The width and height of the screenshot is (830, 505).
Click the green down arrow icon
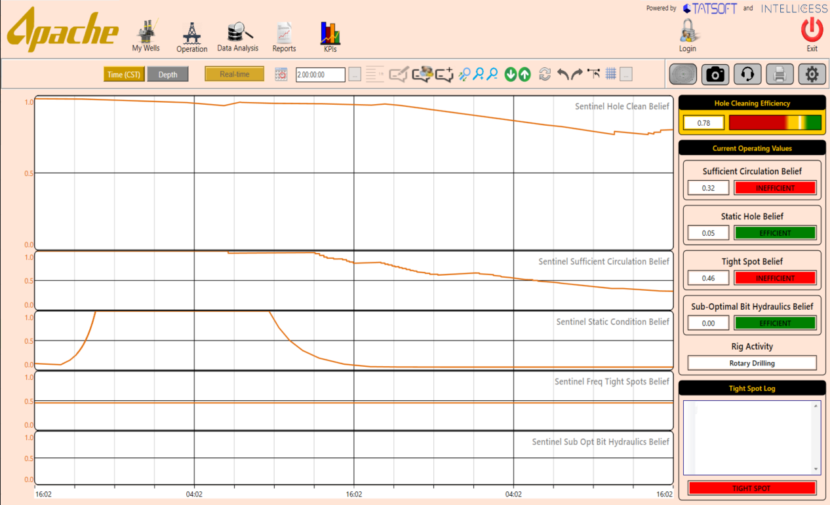click(x=511, y=75)
